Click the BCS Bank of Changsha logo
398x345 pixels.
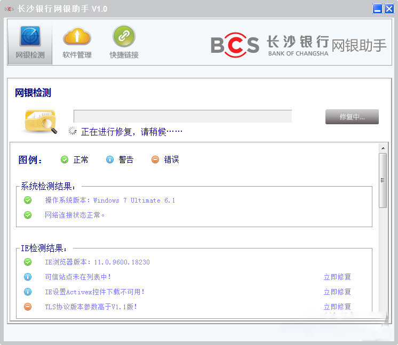click(298, 45)
